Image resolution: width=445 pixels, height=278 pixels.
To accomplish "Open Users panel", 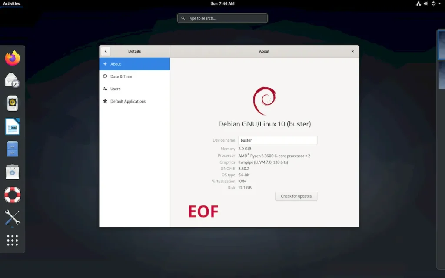I will [x=135, y=89].
